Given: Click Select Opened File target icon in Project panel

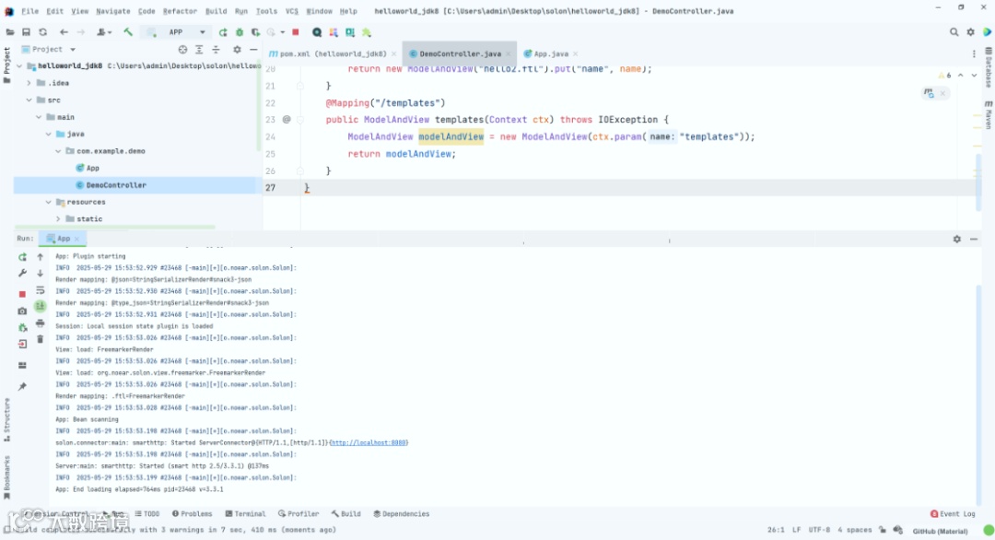Looking at the screenshot, I should click(182, 50).
